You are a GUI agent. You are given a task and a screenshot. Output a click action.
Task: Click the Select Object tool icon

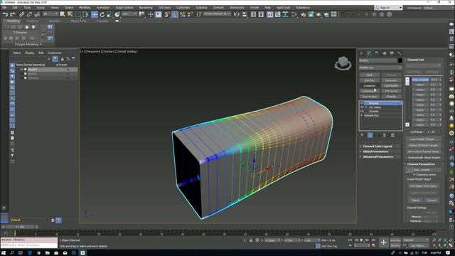[63, 14]
